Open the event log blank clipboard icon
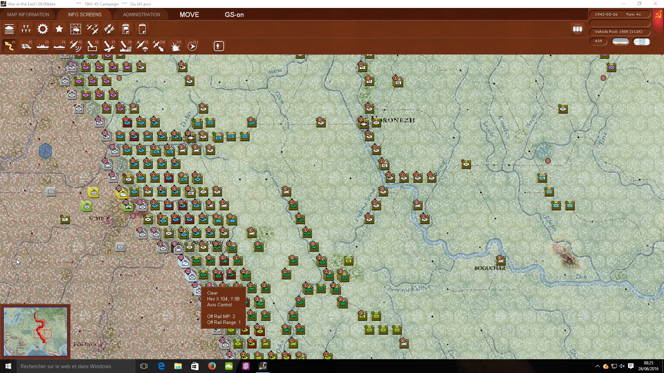Viewport: 664px width, 373px height. pos(142,29)
